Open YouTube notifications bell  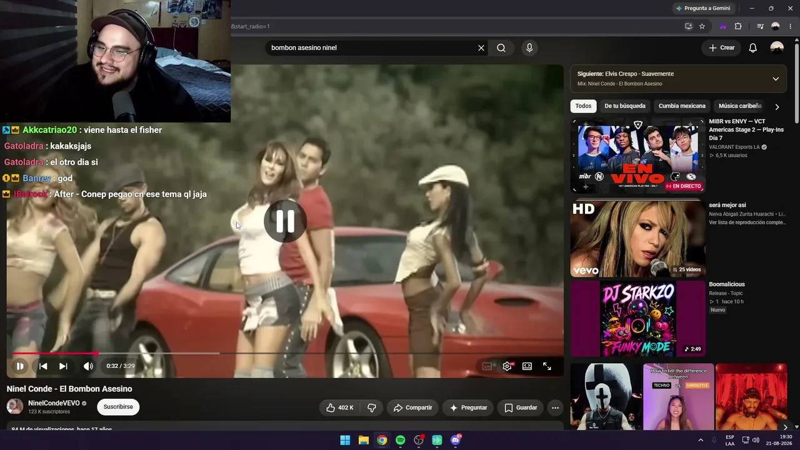tap(753, 48)
